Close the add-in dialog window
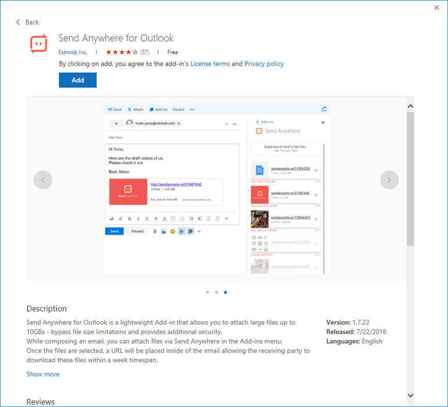This screenshot has width=448, height=407. pyautogui.click(x=436, y=8)
